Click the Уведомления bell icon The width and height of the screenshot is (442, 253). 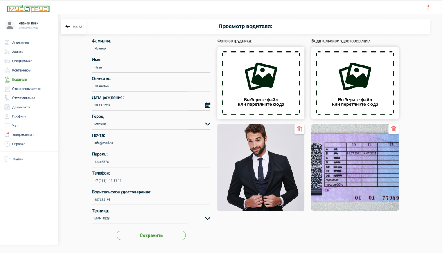tap(7, 135)
